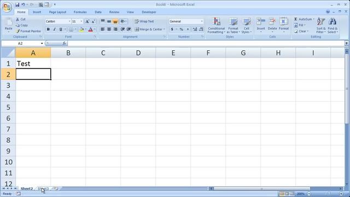This screenshot has width=350, height=197.
Task: Select column D header
Action: 138,53
